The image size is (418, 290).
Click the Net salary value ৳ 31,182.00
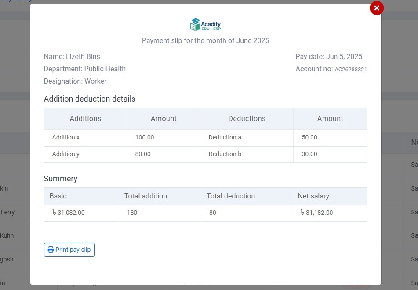coord(316,213)
